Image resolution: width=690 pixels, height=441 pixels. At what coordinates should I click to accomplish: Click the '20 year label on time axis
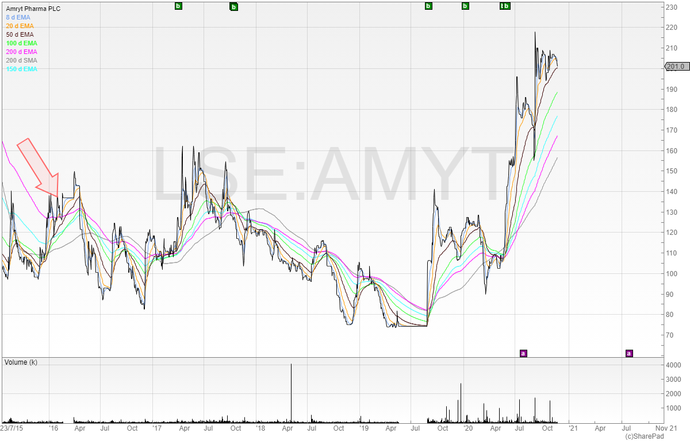(467, 428)
